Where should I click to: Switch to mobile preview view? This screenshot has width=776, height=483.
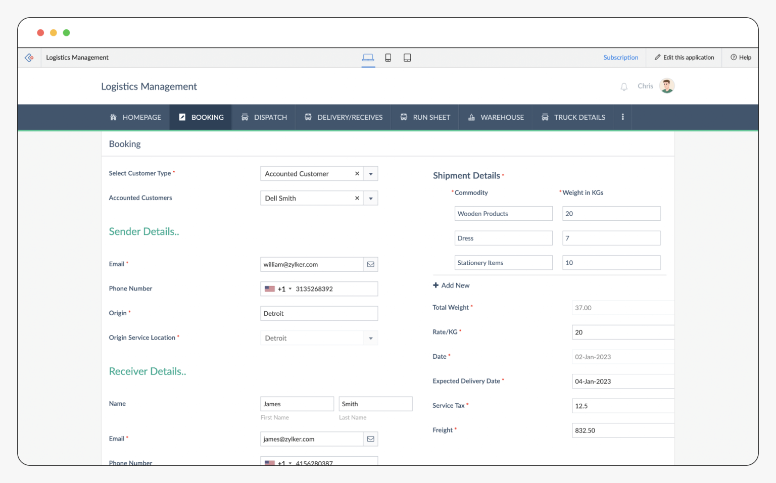click(x=388, y=57)
